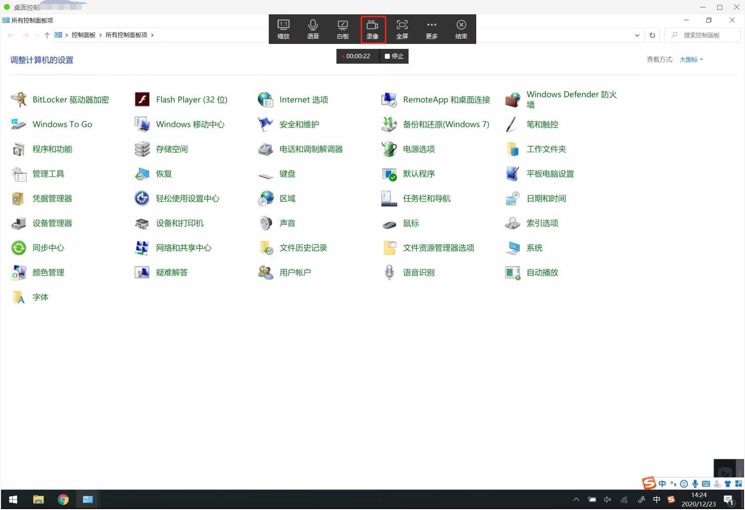Open the 存储空间 icon
745x510 pixels.
pos(142,149)
